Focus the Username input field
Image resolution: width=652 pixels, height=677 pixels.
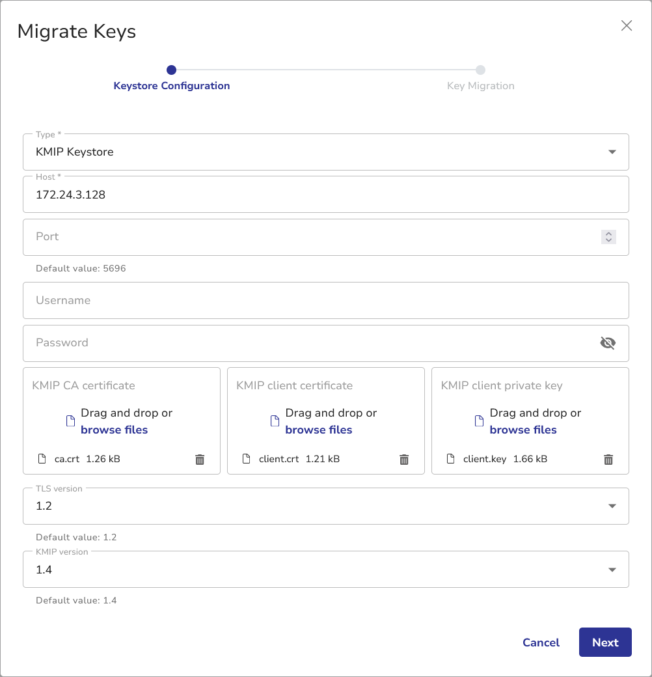point(325,301)
